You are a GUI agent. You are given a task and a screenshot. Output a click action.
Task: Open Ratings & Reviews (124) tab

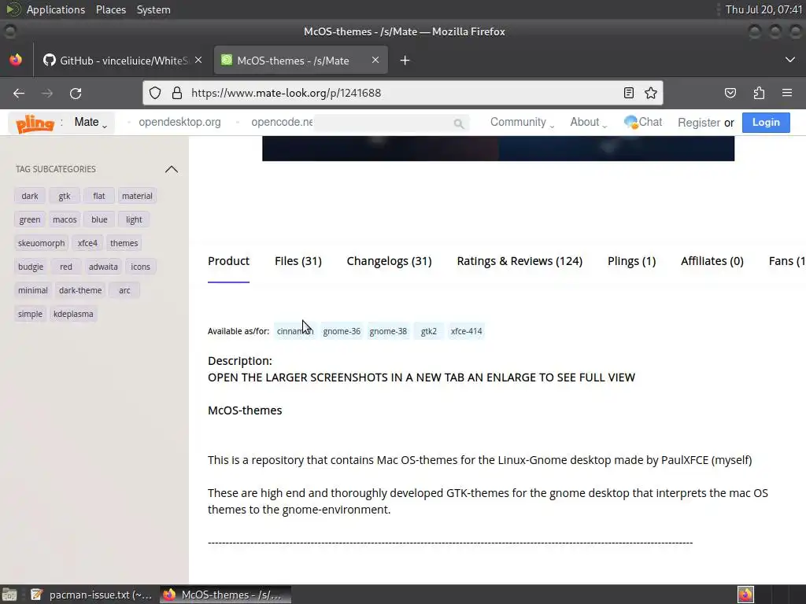pos(519,261)
